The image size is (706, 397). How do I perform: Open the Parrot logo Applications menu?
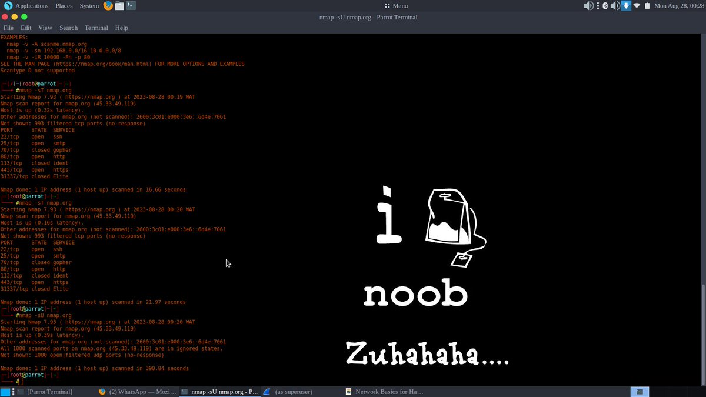coord(27,5)
